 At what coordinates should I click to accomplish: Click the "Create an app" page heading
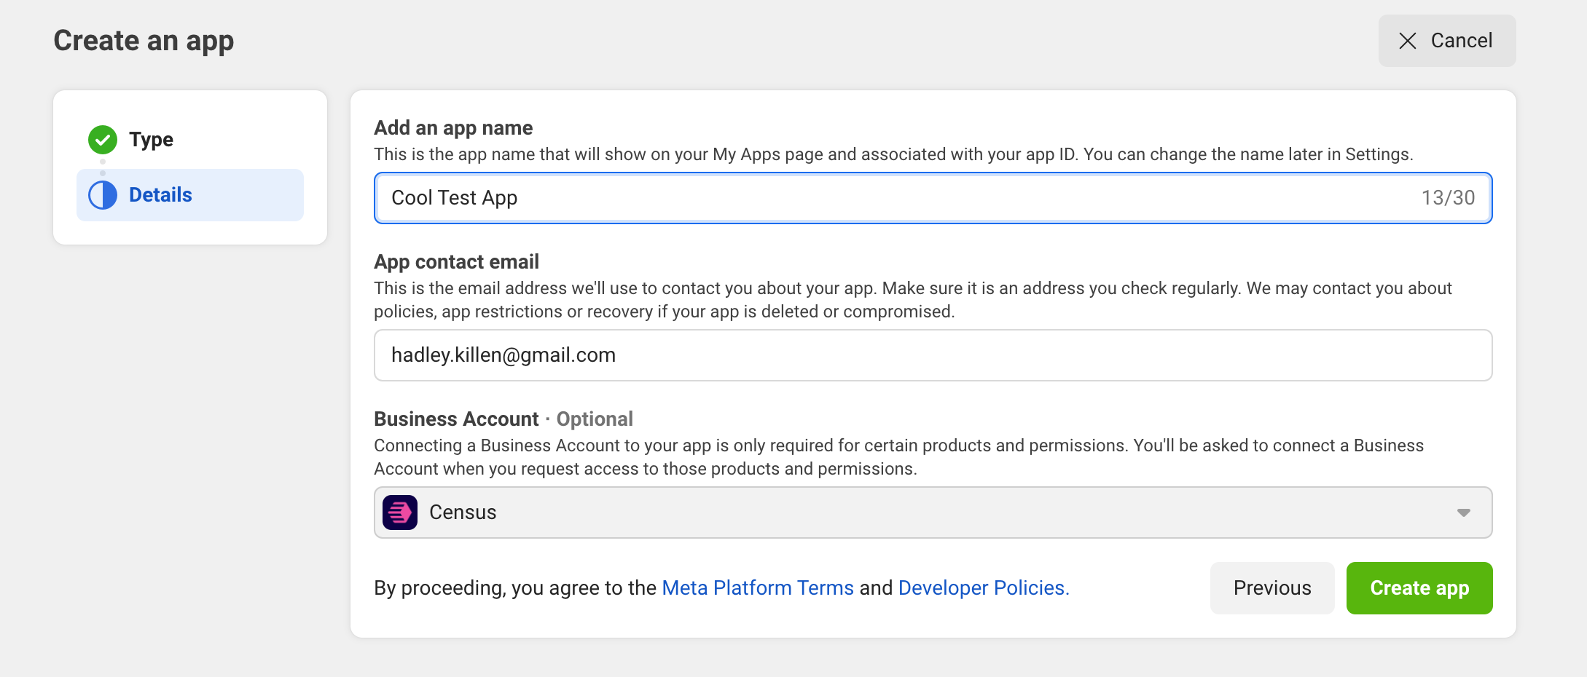click(x=144, y=41)
